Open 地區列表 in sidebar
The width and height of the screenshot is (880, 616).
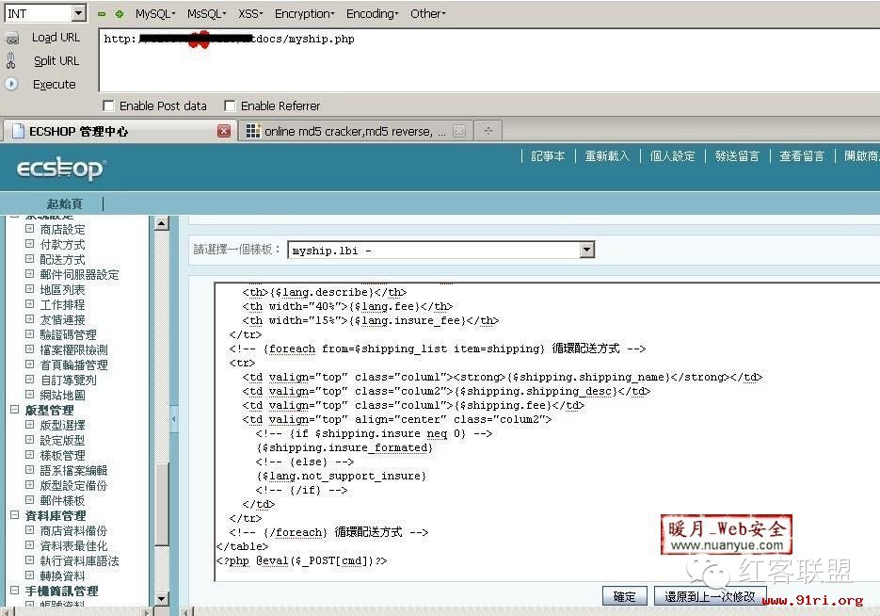(62, 290)
